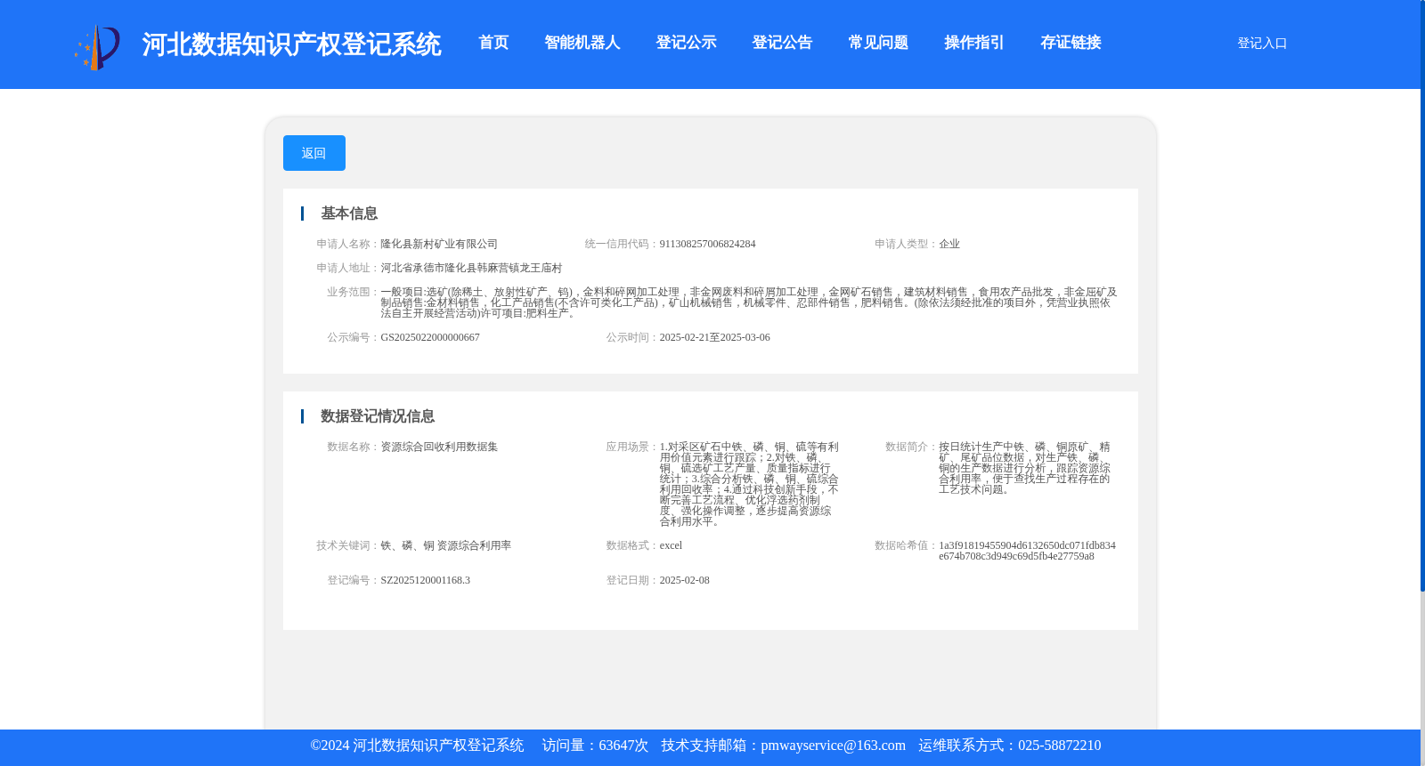The image size is (1425, 766).
Task: Select registration number SZ2025120001168.3
Action: point(425,580)
